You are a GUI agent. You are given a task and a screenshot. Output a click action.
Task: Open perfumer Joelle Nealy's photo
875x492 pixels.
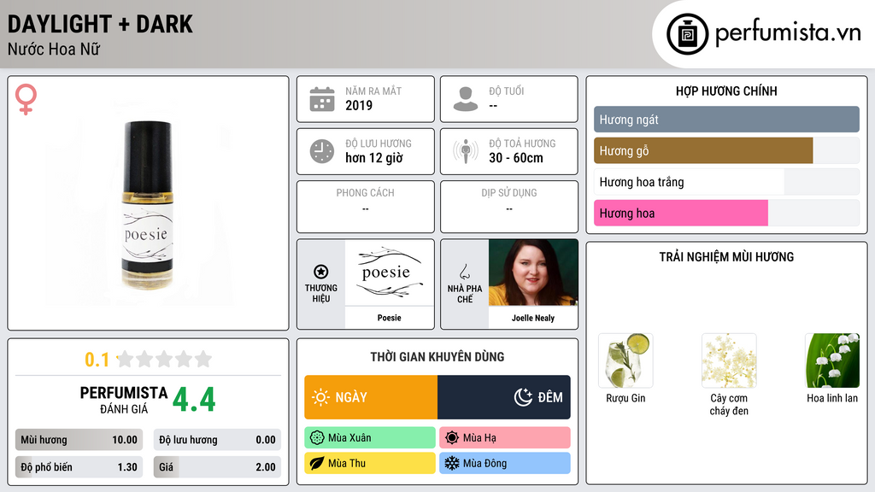click(x=533, y=272)
